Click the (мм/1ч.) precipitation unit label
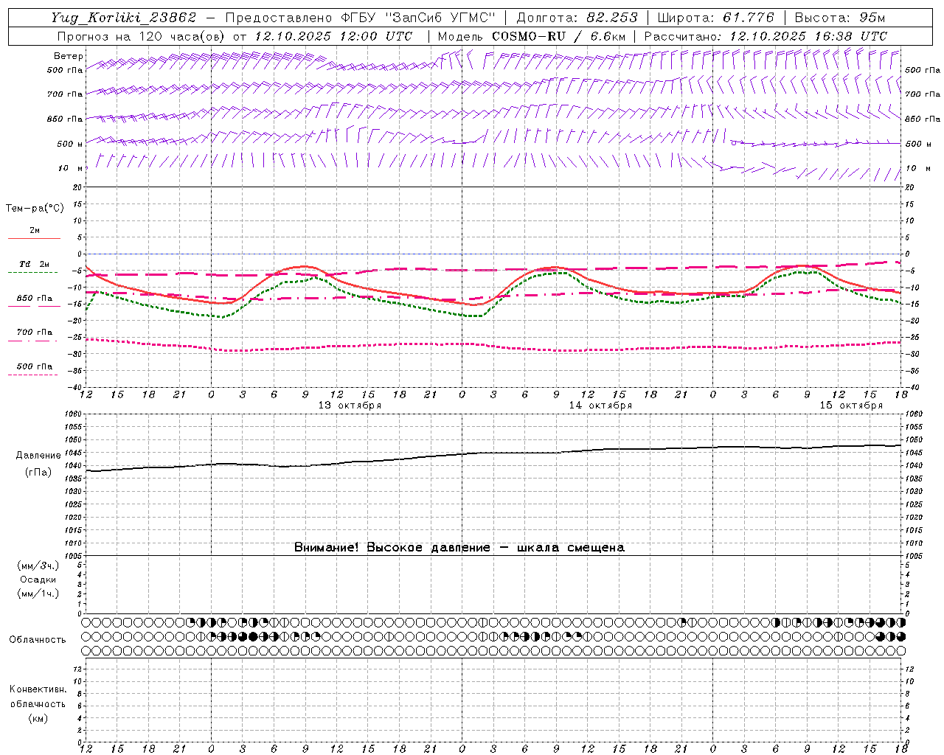944x755 pixels. click(38, 594)
